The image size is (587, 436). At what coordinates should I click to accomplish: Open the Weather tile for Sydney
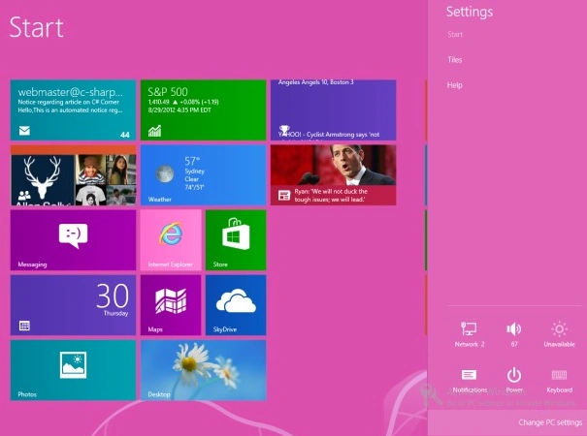pyautogui.click(x=204, y=175)
